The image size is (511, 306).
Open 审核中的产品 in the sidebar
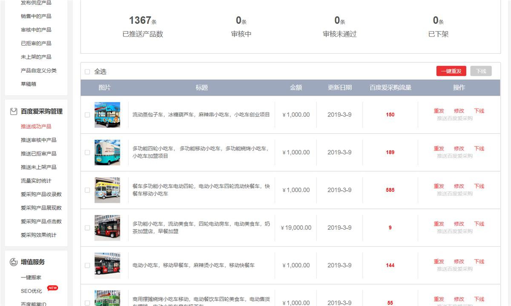click(x=36, y=30)
